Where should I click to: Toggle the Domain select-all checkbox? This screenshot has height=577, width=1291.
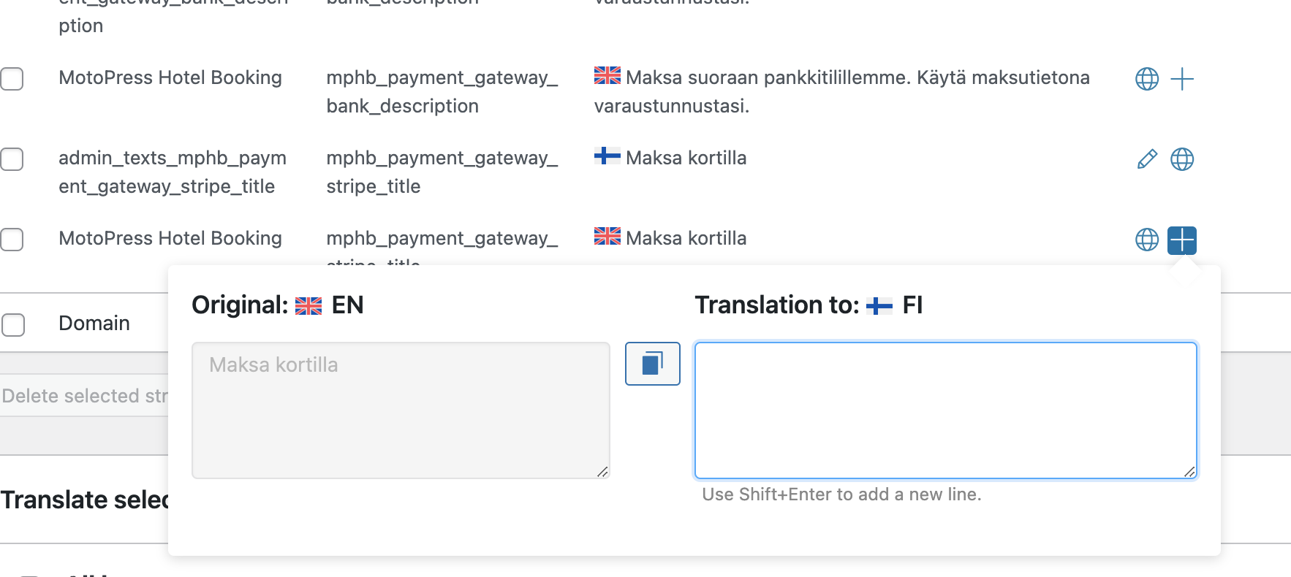[13, 324]
